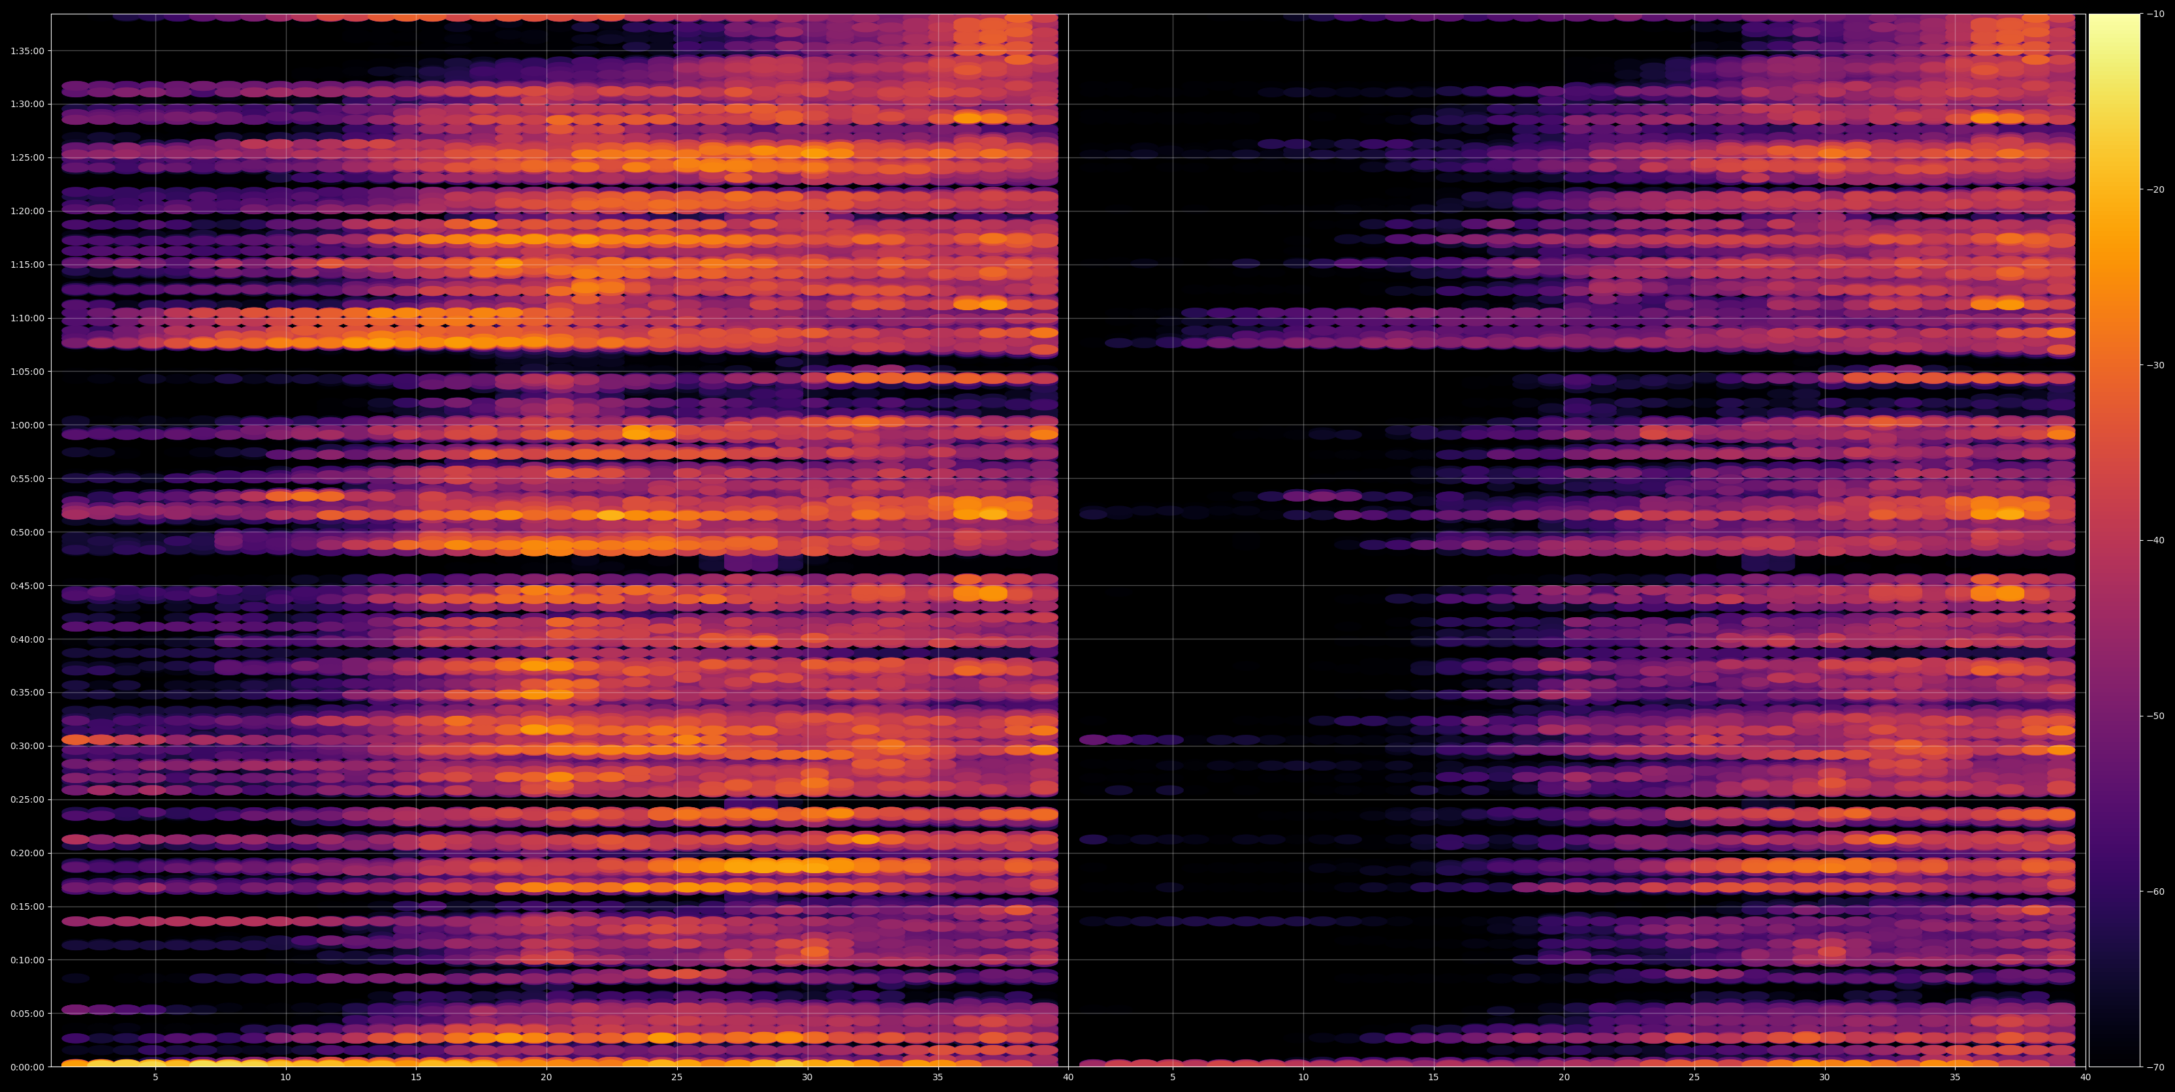
Task: Click the −70 colorbar tick label
Action: pyautogui.click(x=2157, y=1067)
